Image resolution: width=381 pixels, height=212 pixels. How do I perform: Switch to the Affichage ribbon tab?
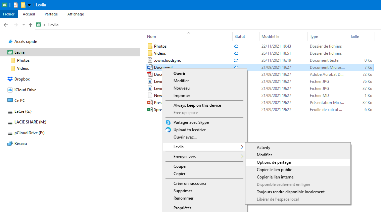[76, 14]
